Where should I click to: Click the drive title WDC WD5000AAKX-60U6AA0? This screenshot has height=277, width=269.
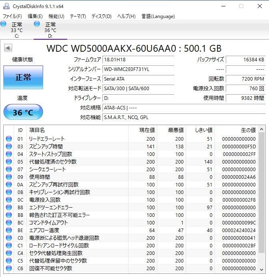(x=111, y=48)
